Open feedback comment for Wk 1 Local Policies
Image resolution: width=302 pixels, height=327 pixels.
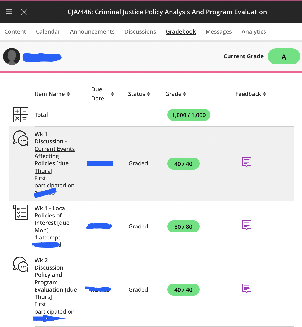(247, 225)
